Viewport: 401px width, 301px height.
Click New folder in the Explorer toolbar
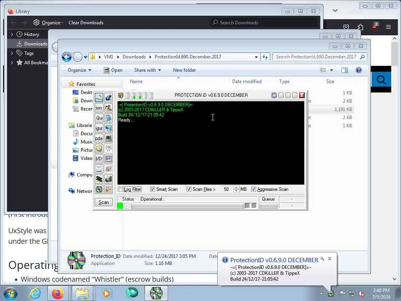pyautogui.click(x=184, y=70)
